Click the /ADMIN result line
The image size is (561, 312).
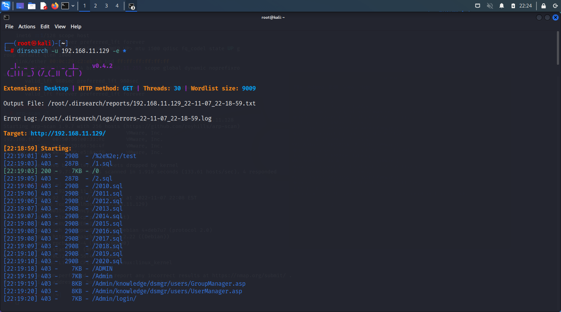pyautogui.click(x=58, y=269)
